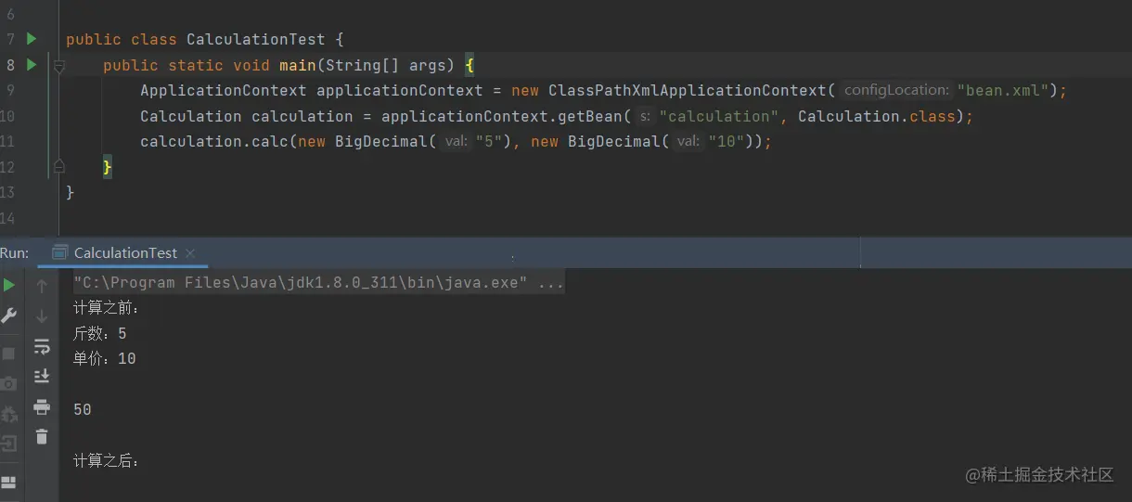Click the up arrow in console toolbar
This screenshot has width=1132, height=502.
tap(42, 287)
